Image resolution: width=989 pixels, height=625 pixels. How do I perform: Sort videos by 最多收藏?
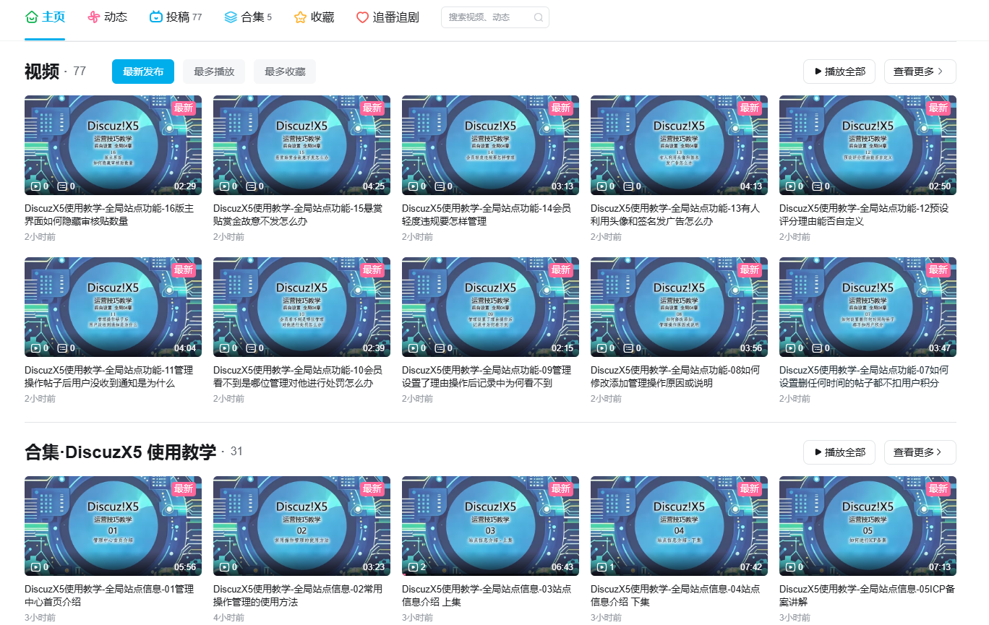(285, 72)
